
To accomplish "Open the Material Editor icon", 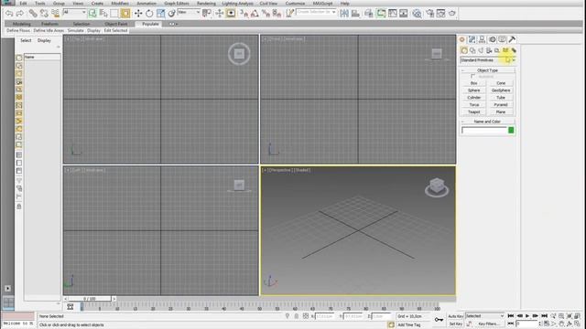I will coord(417,14).
